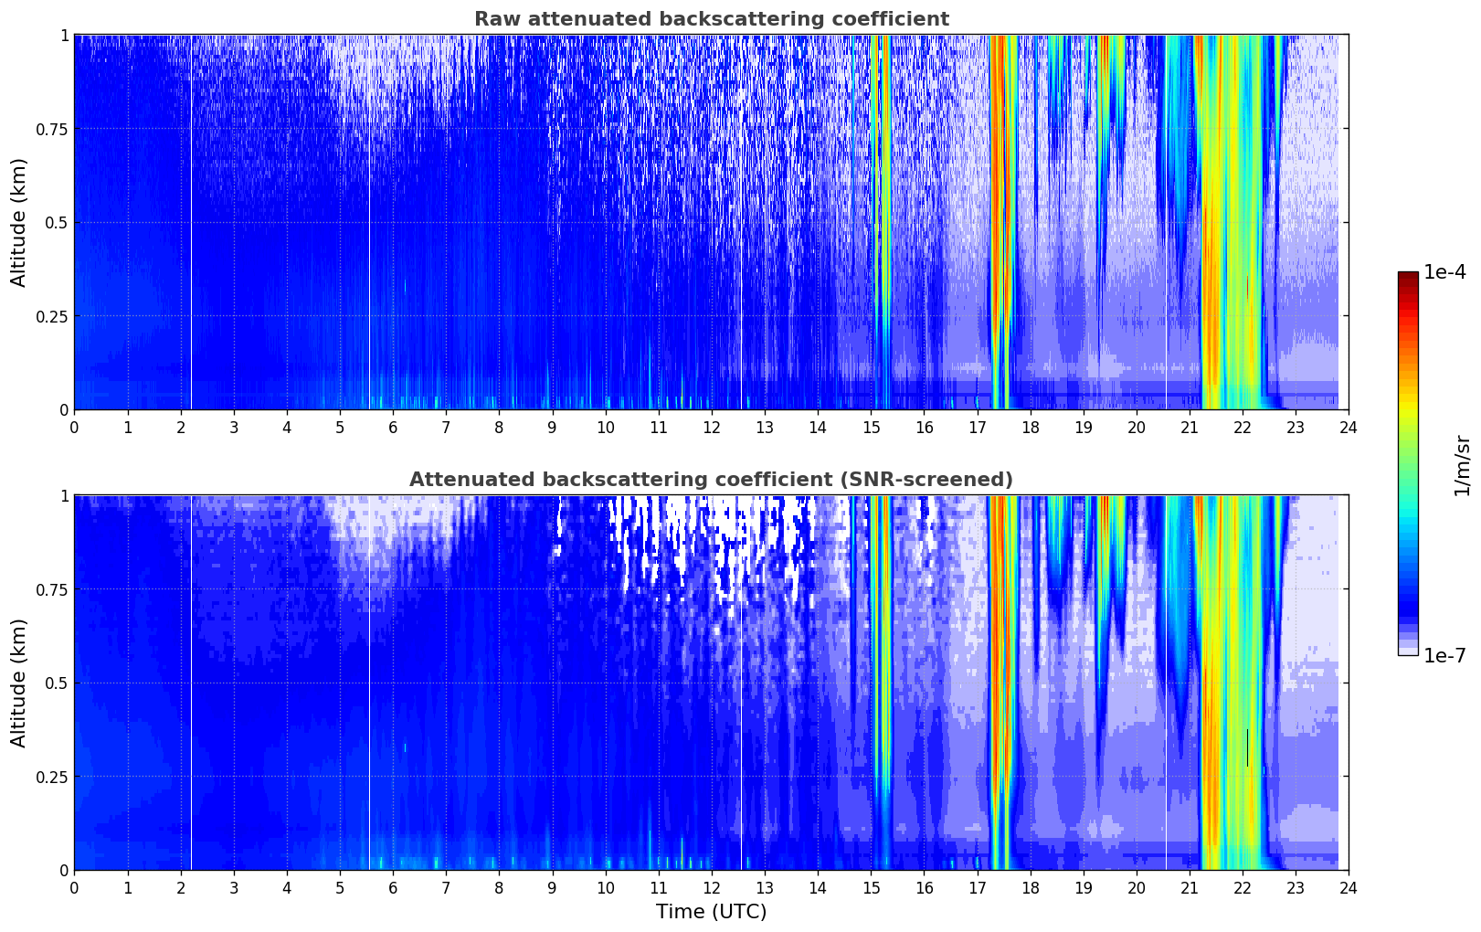The width and height of the screenshot is (1481, 932).
Task: Click the '15' time tick on bottom plot
Action: [871, 887]
